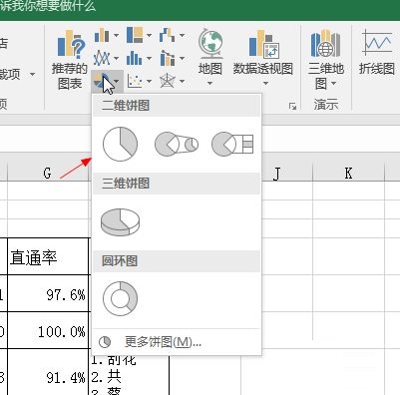Click the scatter chart icon

click(x=135, y=81)
